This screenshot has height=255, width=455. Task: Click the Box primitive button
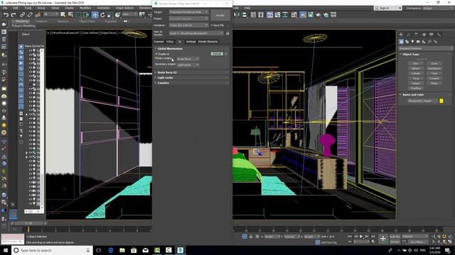[416, 63]
